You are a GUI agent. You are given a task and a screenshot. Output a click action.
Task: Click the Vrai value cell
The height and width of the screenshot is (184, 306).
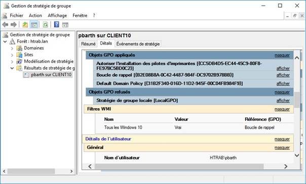[x=178, y=127]
